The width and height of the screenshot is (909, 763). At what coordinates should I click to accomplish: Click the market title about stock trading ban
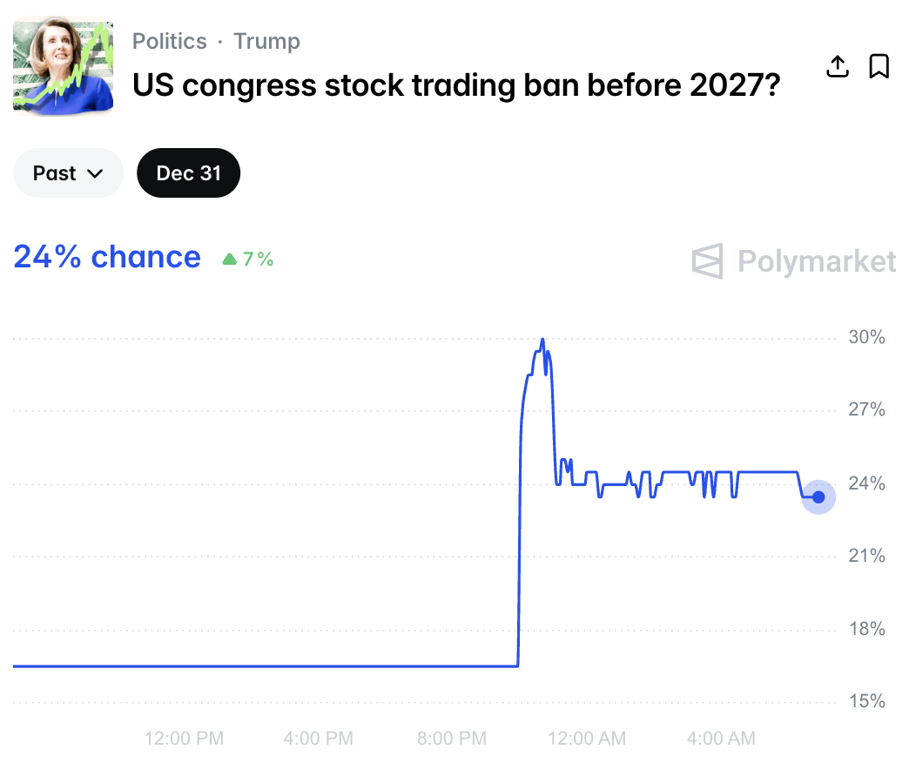456,84
